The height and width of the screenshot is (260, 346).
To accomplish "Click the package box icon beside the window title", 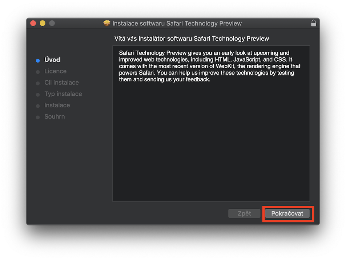I will [x=106, y=23].
